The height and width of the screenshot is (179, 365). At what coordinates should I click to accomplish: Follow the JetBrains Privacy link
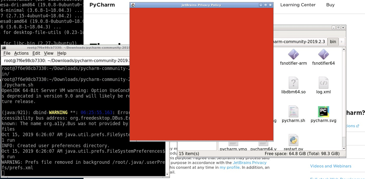pyautogui.click(x=249, y=162)
